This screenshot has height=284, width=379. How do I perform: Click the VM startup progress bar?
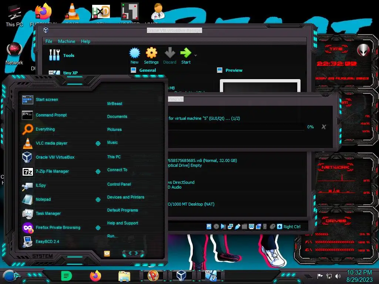coord(237,127)
